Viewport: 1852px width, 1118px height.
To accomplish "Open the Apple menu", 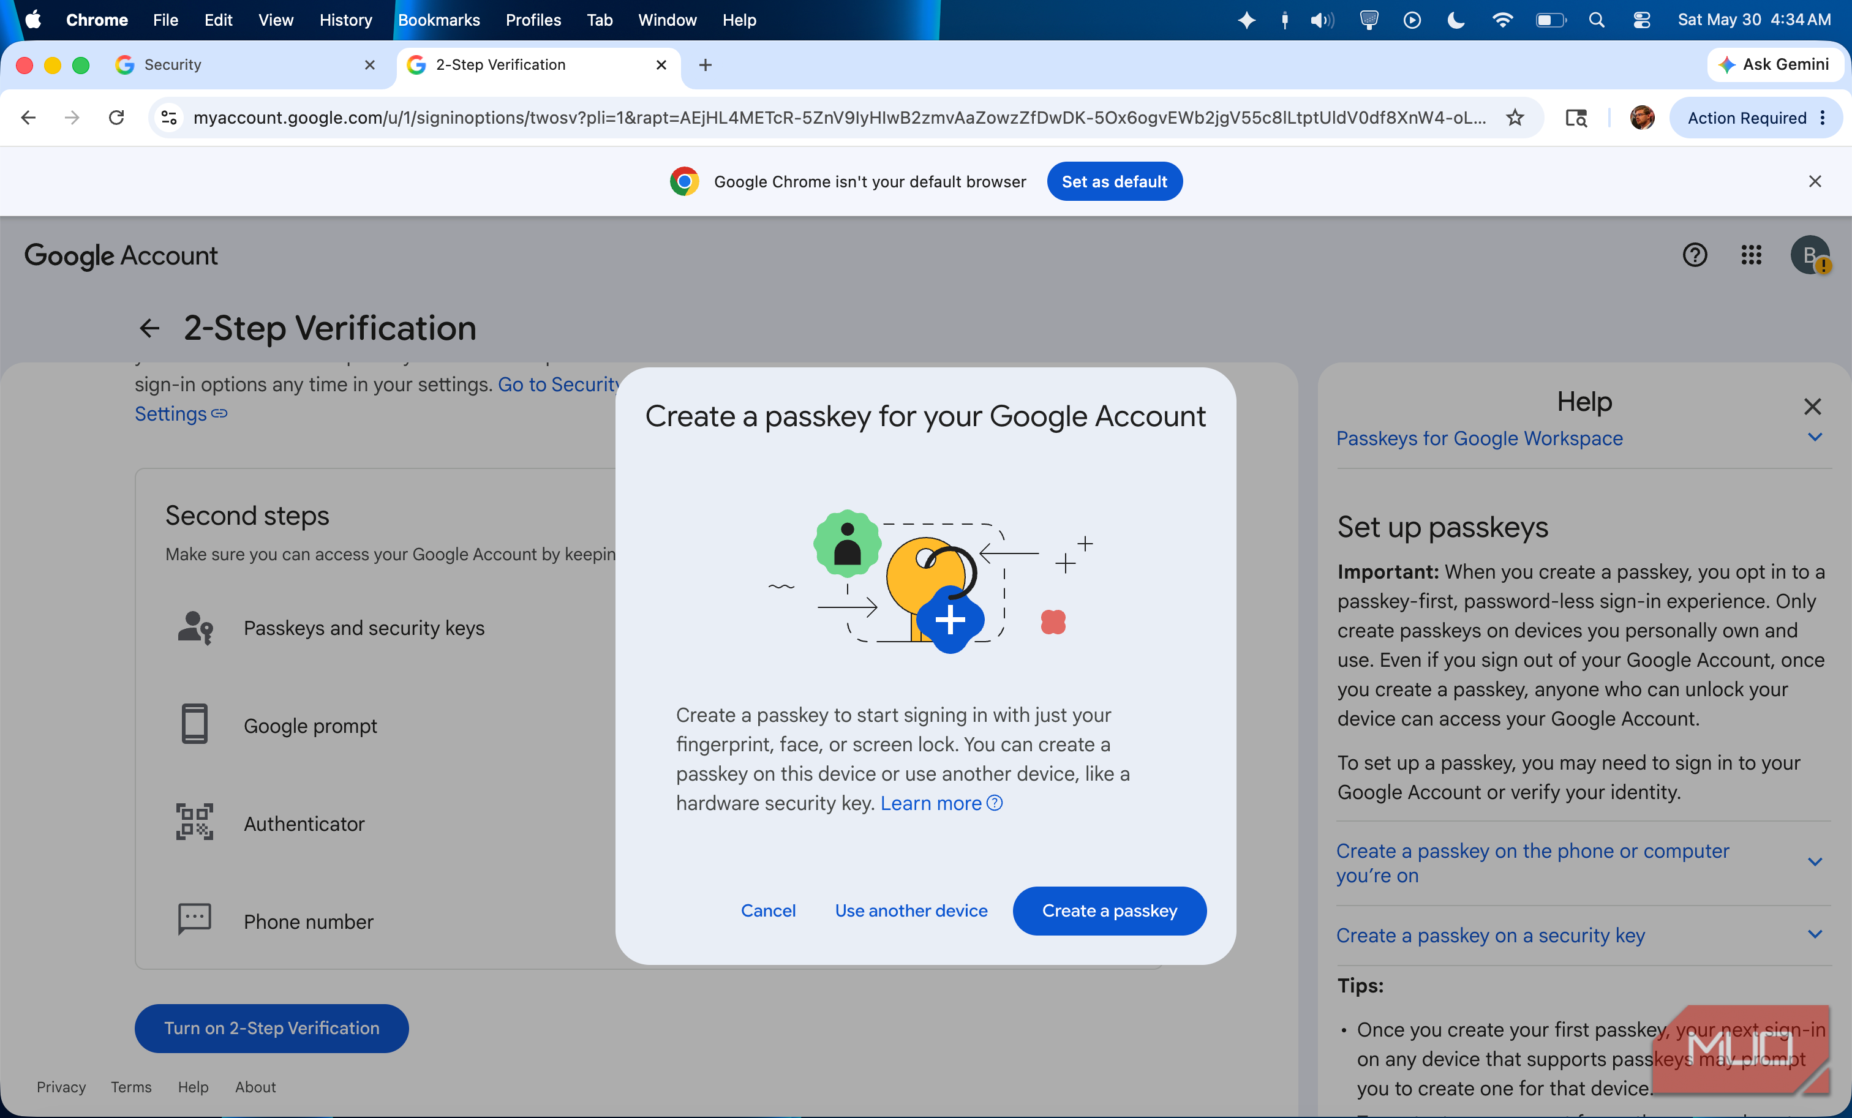I will [33, 20].
